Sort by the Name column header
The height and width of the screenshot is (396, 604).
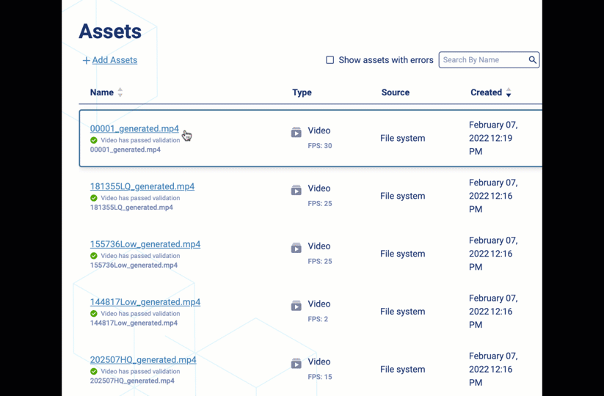click(102, 92)
